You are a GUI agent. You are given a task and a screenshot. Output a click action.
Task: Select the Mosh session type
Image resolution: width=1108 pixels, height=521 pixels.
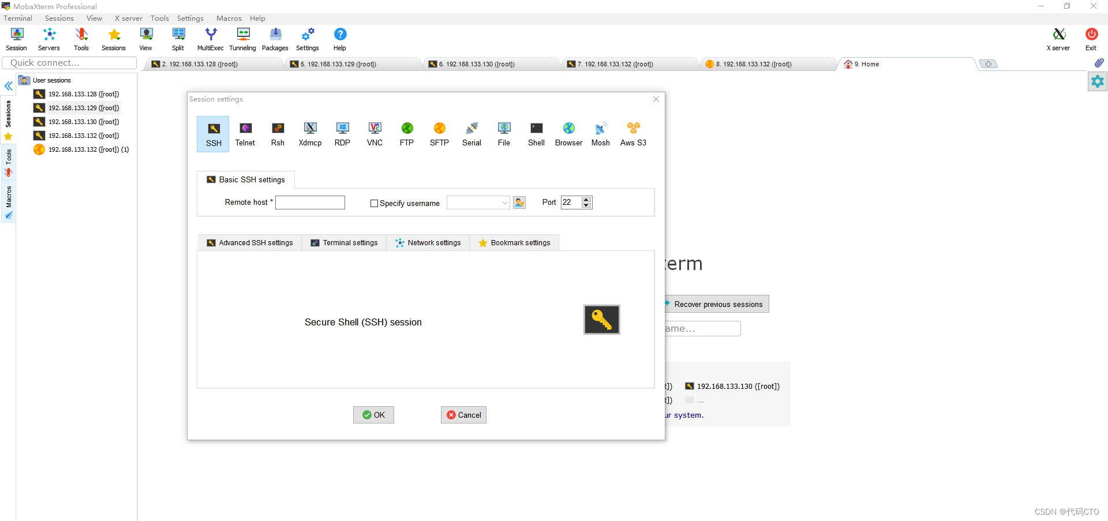point(601,134)
